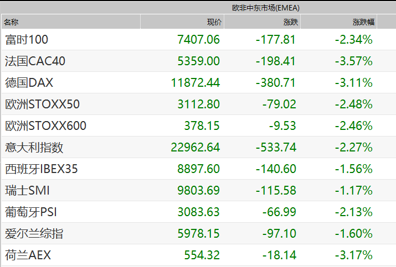
Task: Click the 荷兰AEX index name
Action: coord(28,255)
